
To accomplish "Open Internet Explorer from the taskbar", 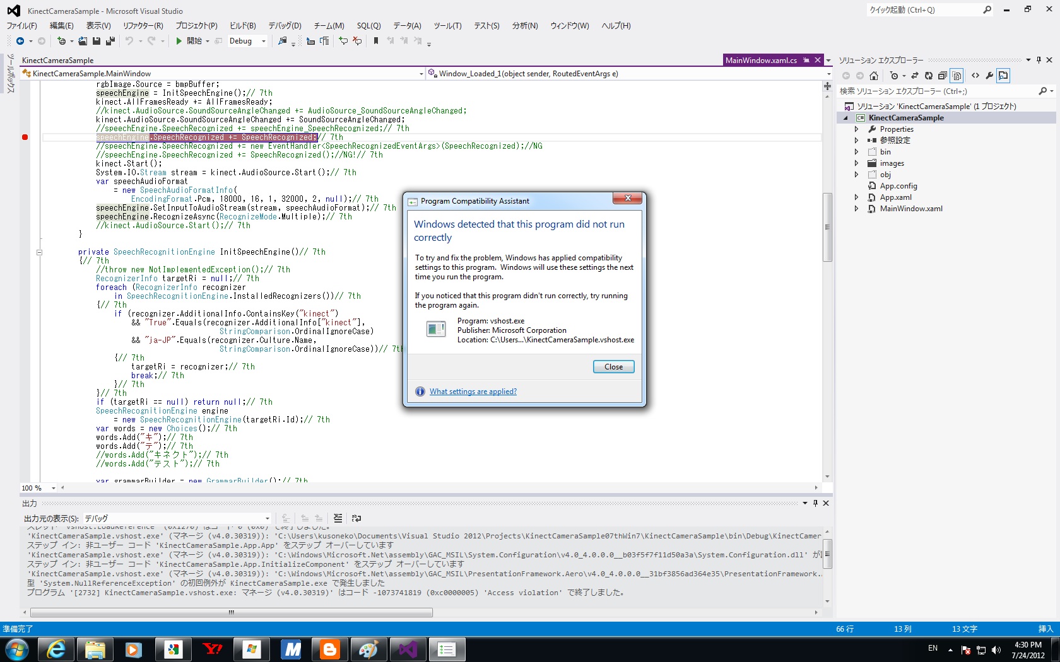I will pyautogui.click(x=56, y=649).
